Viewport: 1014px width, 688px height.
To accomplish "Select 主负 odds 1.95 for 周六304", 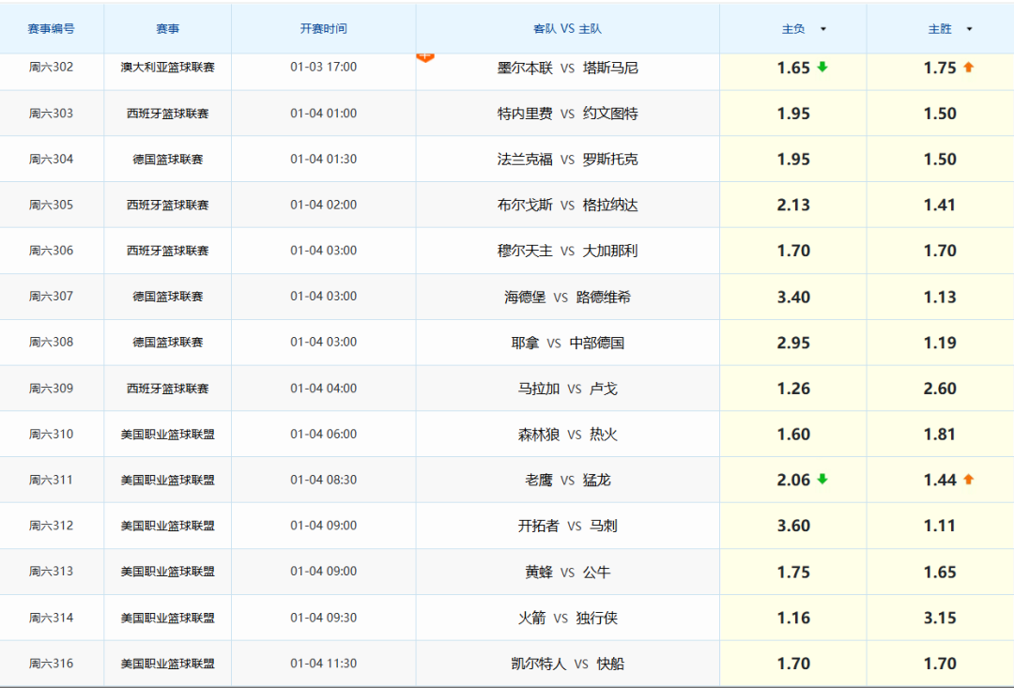I will point(793,159).
